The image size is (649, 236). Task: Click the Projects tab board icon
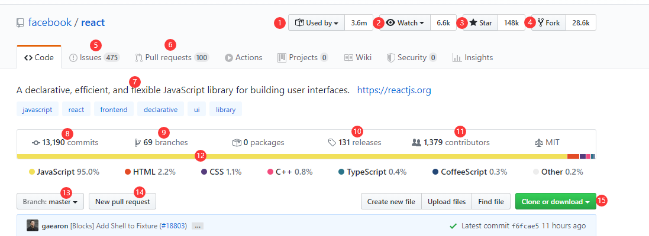coord(282,58)
